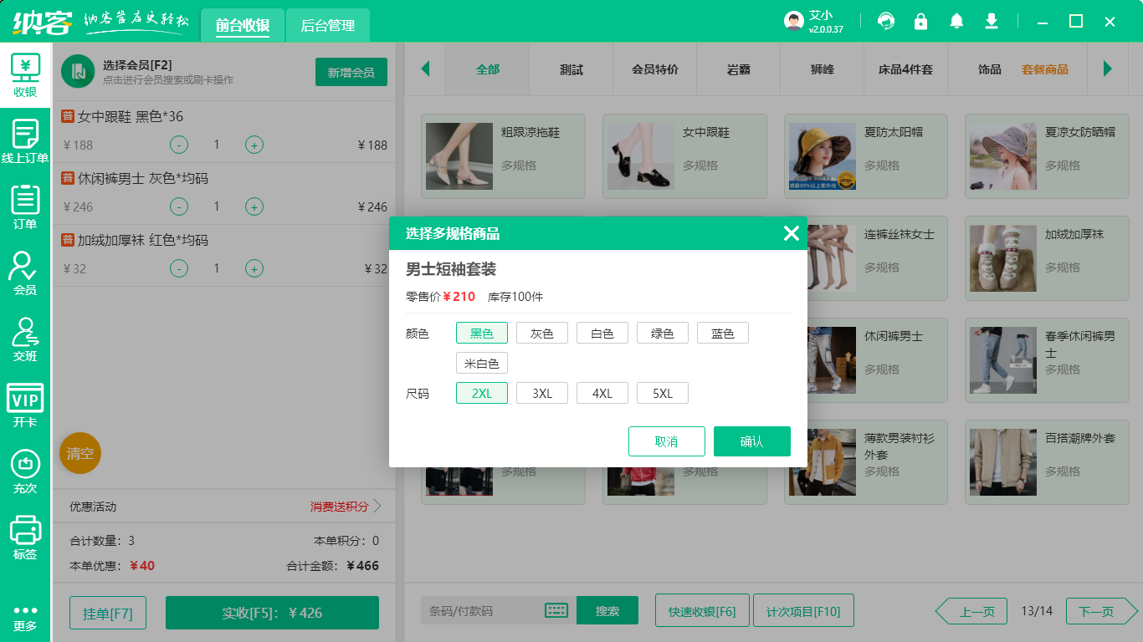Confirm selection with the 确认 button
The width and height of the screenshot is (1143, 642).
(751, 441)
